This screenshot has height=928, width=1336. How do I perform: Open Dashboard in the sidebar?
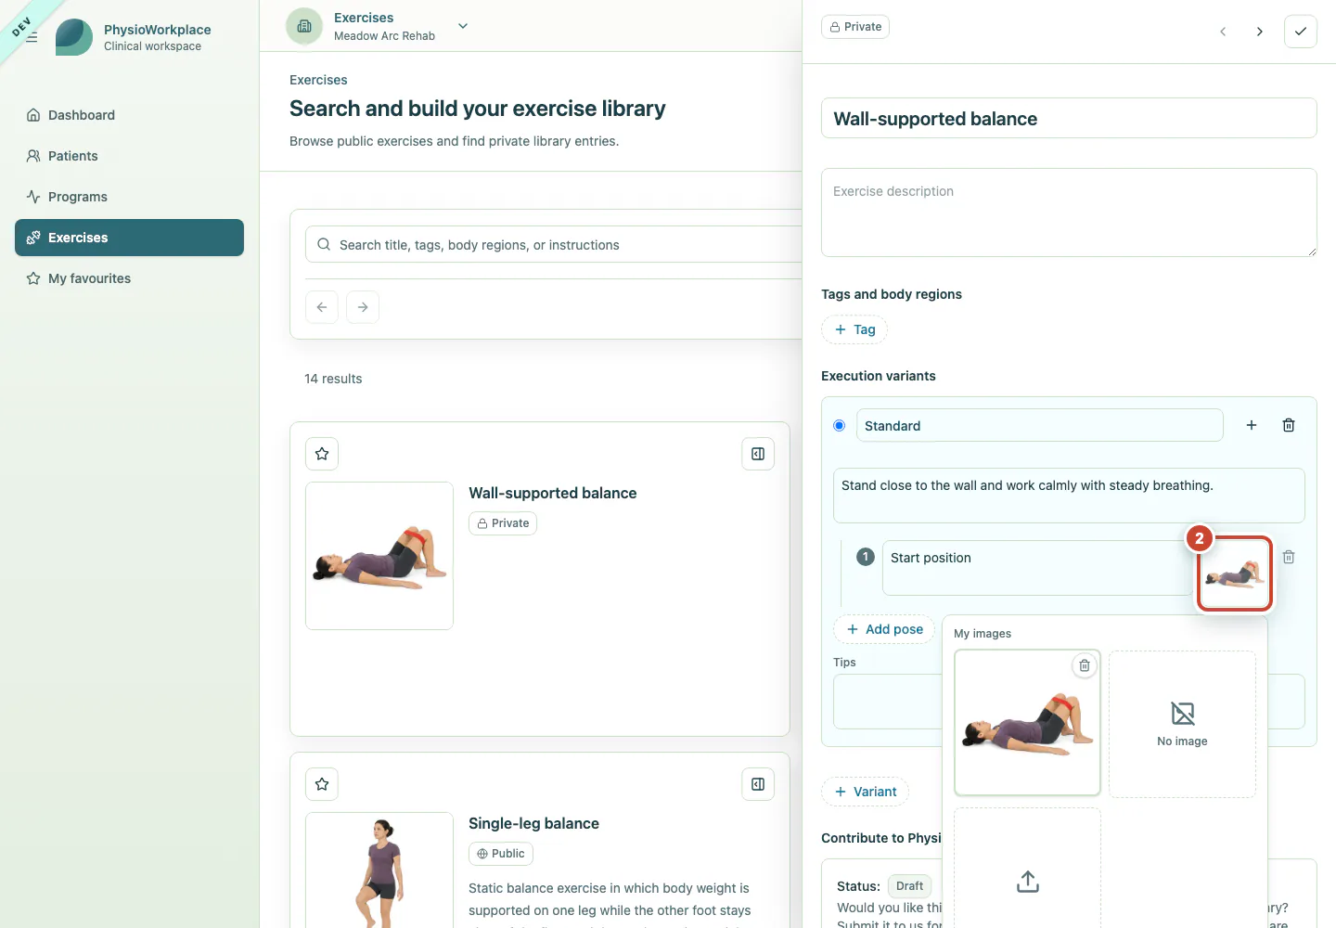[129, 115]
